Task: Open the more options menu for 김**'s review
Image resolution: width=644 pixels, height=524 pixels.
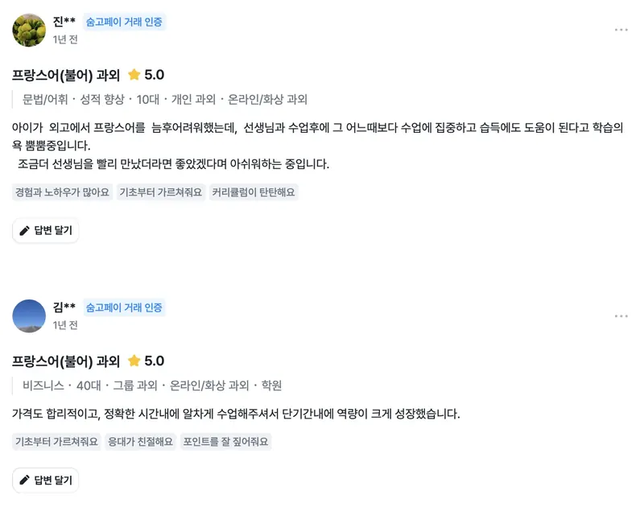Action: tap(621, 316)
